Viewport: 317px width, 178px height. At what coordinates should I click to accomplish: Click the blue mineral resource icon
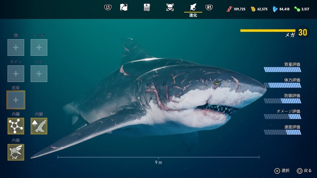click(x=275, y=9)
